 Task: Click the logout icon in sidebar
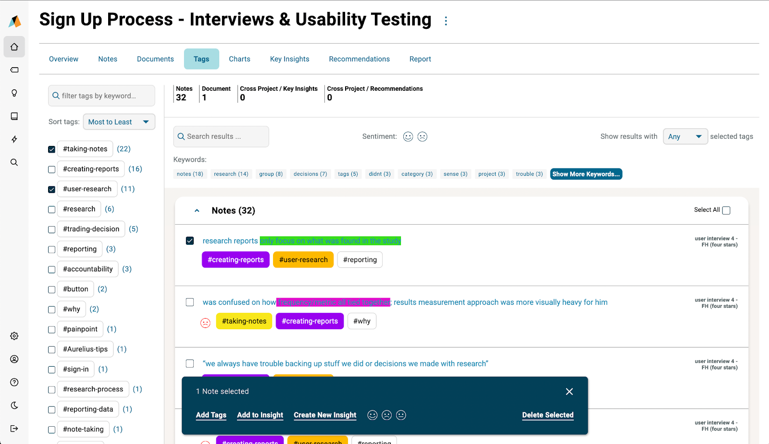click(14, 429)
